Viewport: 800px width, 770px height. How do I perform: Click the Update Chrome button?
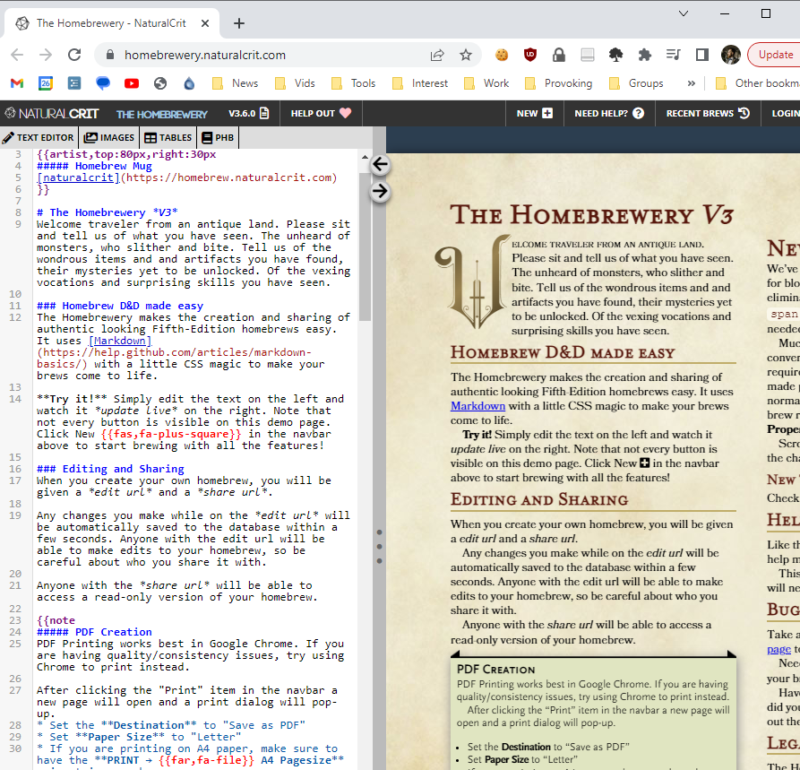click(775, 55)
